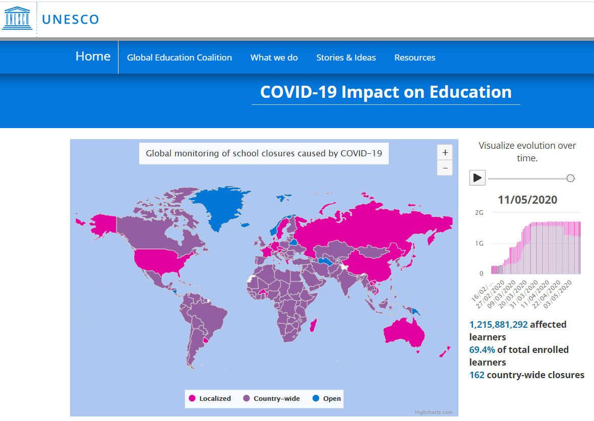594x421 pixels.
Task: Click the slider handle on the timeline
Action: coord(570,178)
